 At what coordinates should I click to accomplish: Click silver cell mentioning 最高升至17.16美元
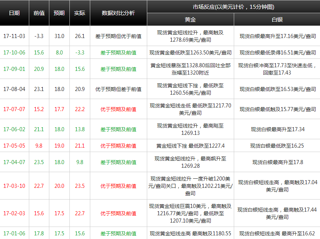pos(277,36)
